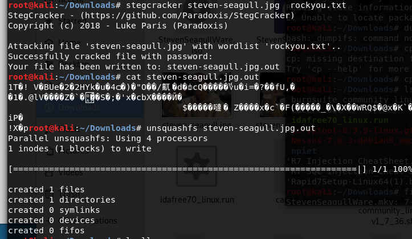Image resolution: width=412 pixels, height=239 pixels.
Task: Click the idafree70_linux.run file name label
Action: click(x=197, y=200)
